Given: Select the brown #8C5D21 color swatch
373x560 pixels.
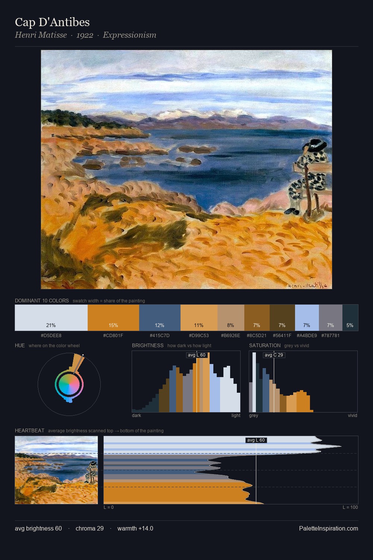Looking at the screenshot, I should [x=257, y=318].
